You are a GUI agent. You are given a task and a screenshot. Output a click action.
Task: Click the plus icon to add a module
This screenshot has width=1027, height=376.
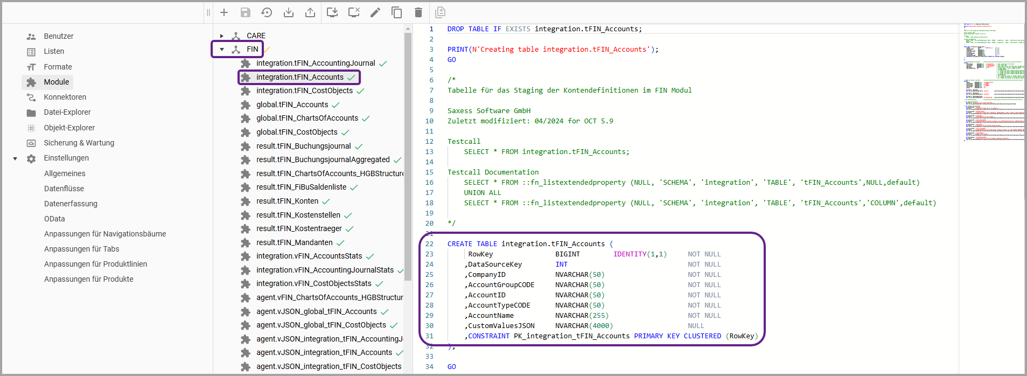[224, 12]
